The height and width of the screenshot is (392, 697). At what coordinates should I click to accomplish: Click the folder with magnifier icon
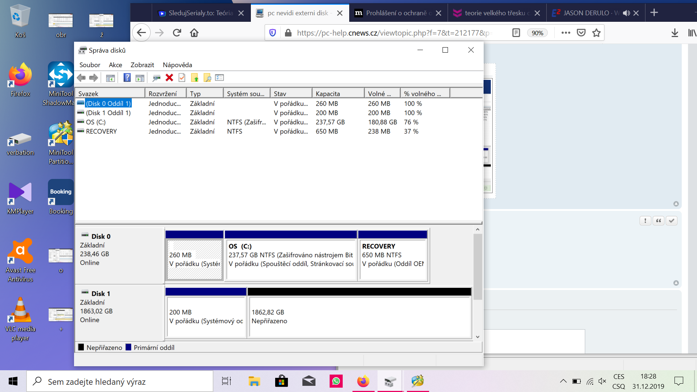click(207, 78)
